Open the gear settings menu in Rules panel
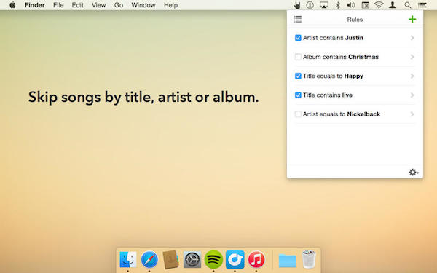 pos(413,172)
